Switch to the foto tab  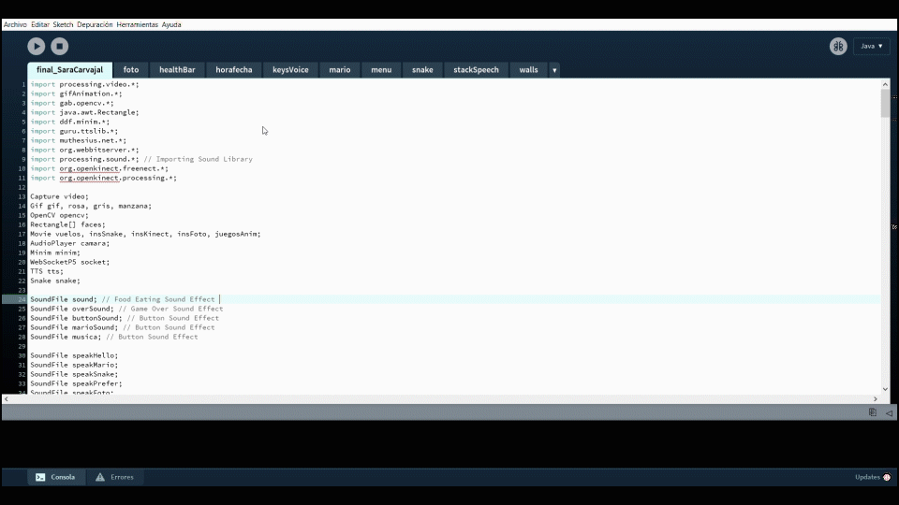[x=131, y=70]
